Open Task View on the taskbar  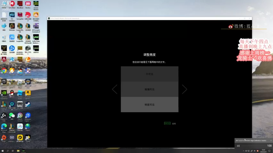click(x=13, y=151)
